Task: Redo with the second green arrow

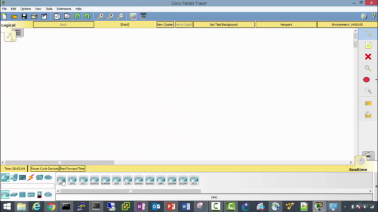Action: (87, 16)
